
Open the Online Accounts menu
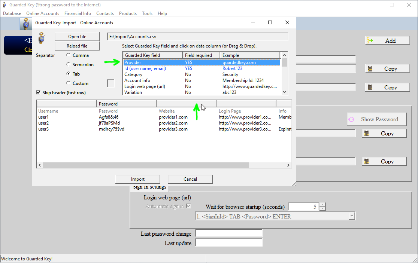click(x=43, y=13)
